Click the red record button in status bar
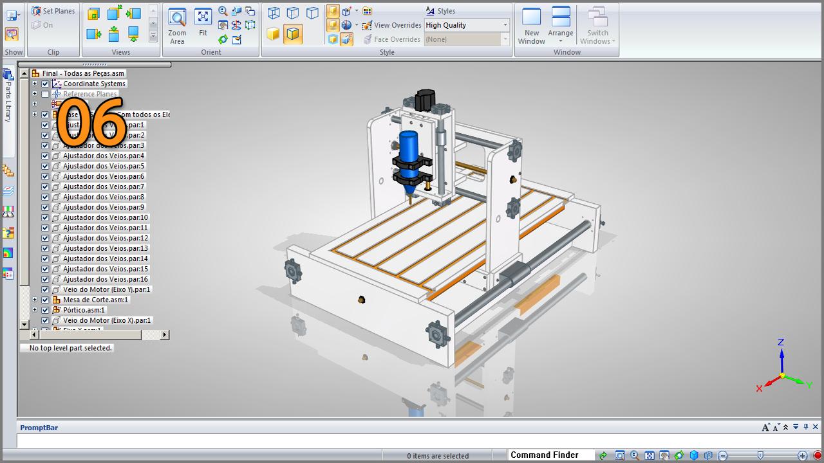Viewport: 824px width, 463px height. (x=818, y=456)
